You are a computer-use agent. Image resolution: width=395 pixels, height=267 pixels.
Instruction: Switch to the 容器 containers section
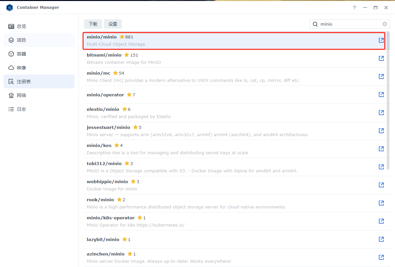coord(39,54)
